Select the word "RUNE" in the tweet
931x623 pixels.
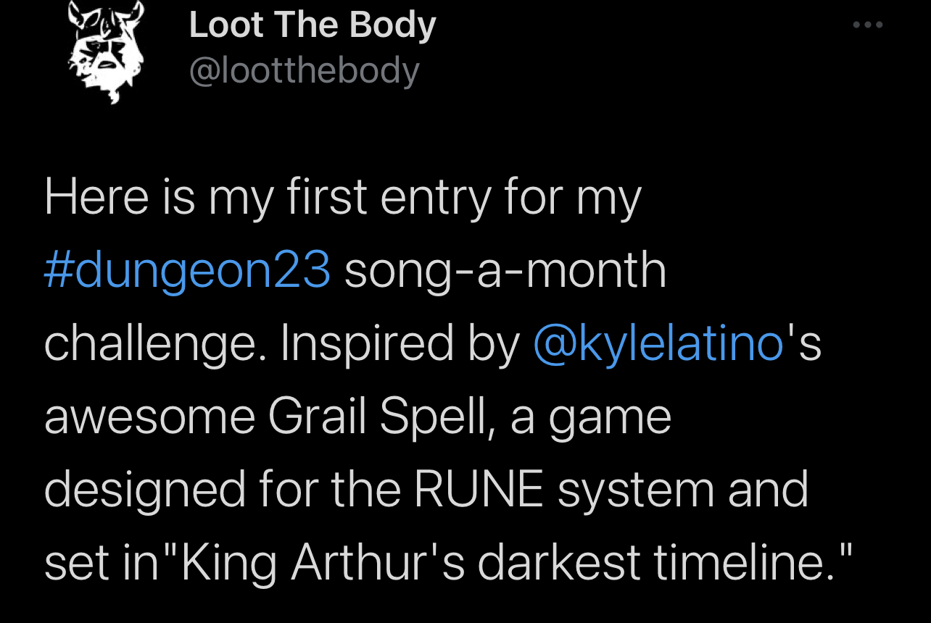(479, 489)
